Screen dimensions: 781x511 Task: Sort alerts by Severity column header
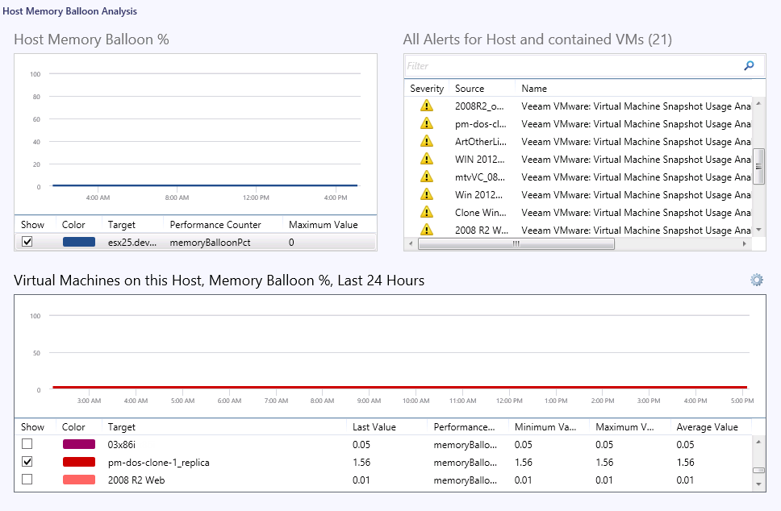pos(427,89)
